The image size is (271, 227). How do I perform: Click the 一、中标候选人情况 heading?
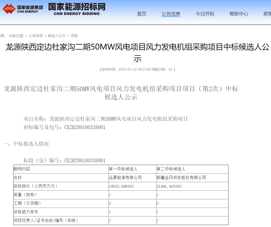[x=26, y=144]
